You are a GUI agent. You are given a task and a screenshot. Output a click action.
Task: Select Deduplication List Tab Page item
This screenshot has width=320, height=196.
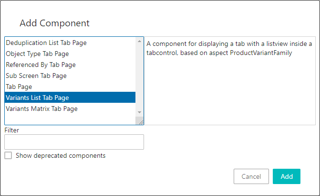(46, 43)
